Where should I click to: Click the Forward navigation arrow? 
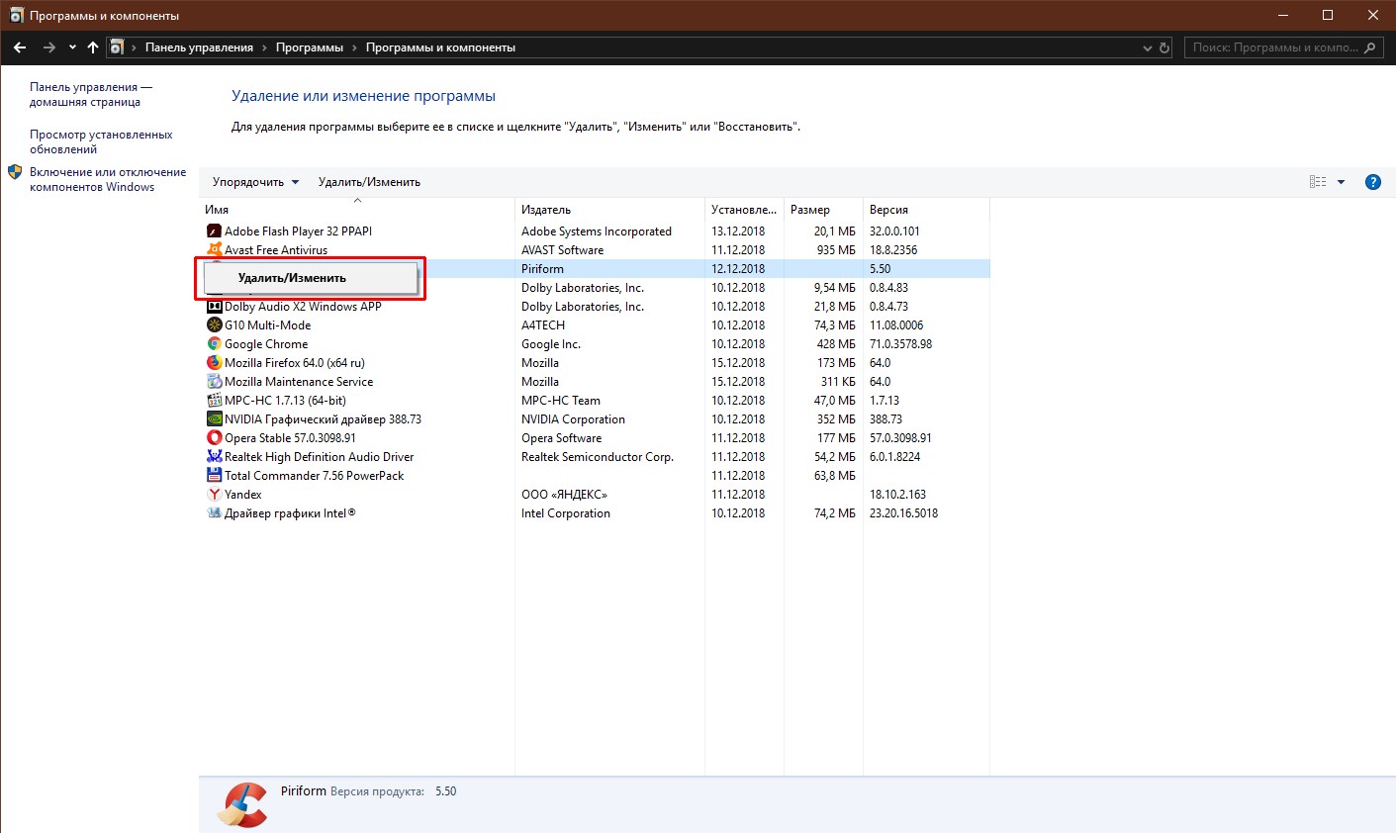pos(49,47)
